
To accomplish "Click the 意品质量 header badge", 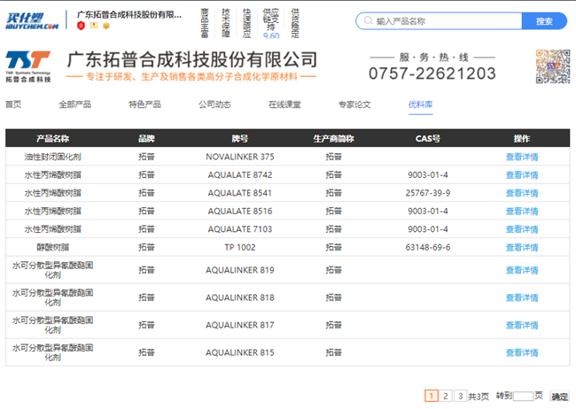I will [206, 20].
